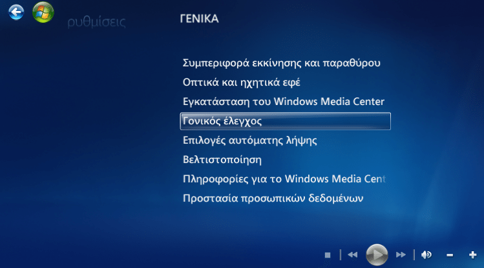Open Πληροφορίες για το Windows Media Center
The width and height of the screenshot is (484, 268).
pos(284,179)
